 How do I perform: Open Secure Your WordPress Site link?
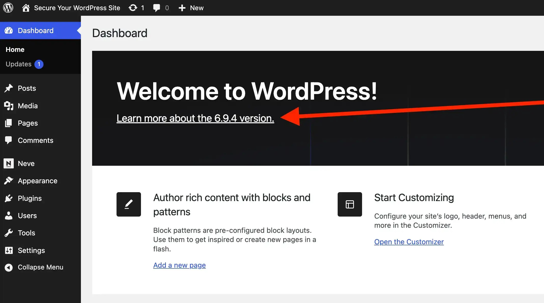77,8
